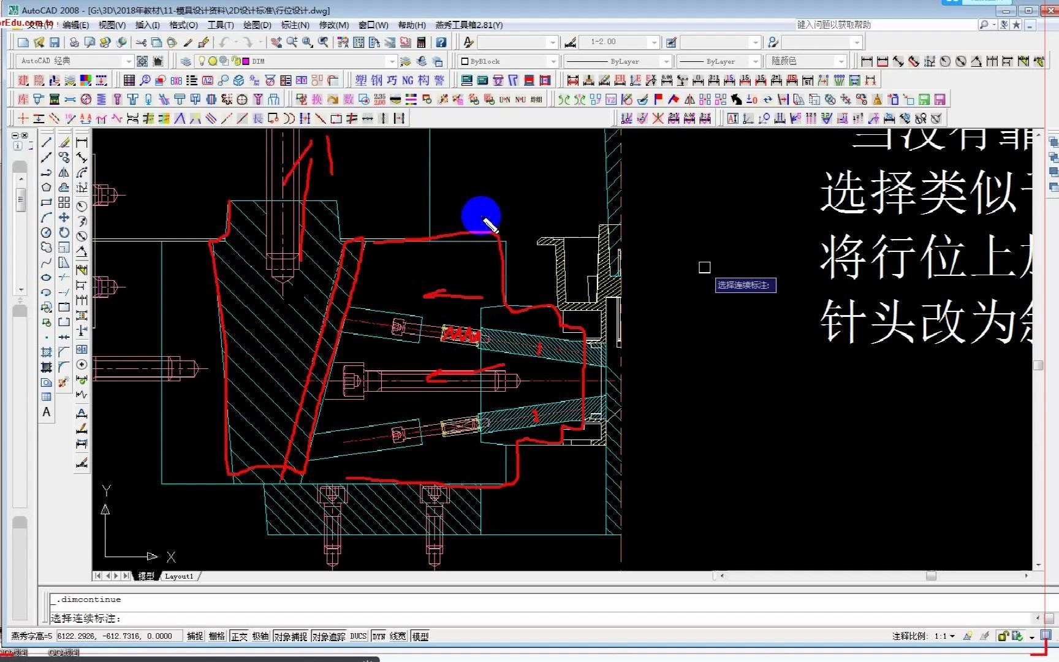
Task: Click the Plot/Print icon
Action: pos(74,42)
